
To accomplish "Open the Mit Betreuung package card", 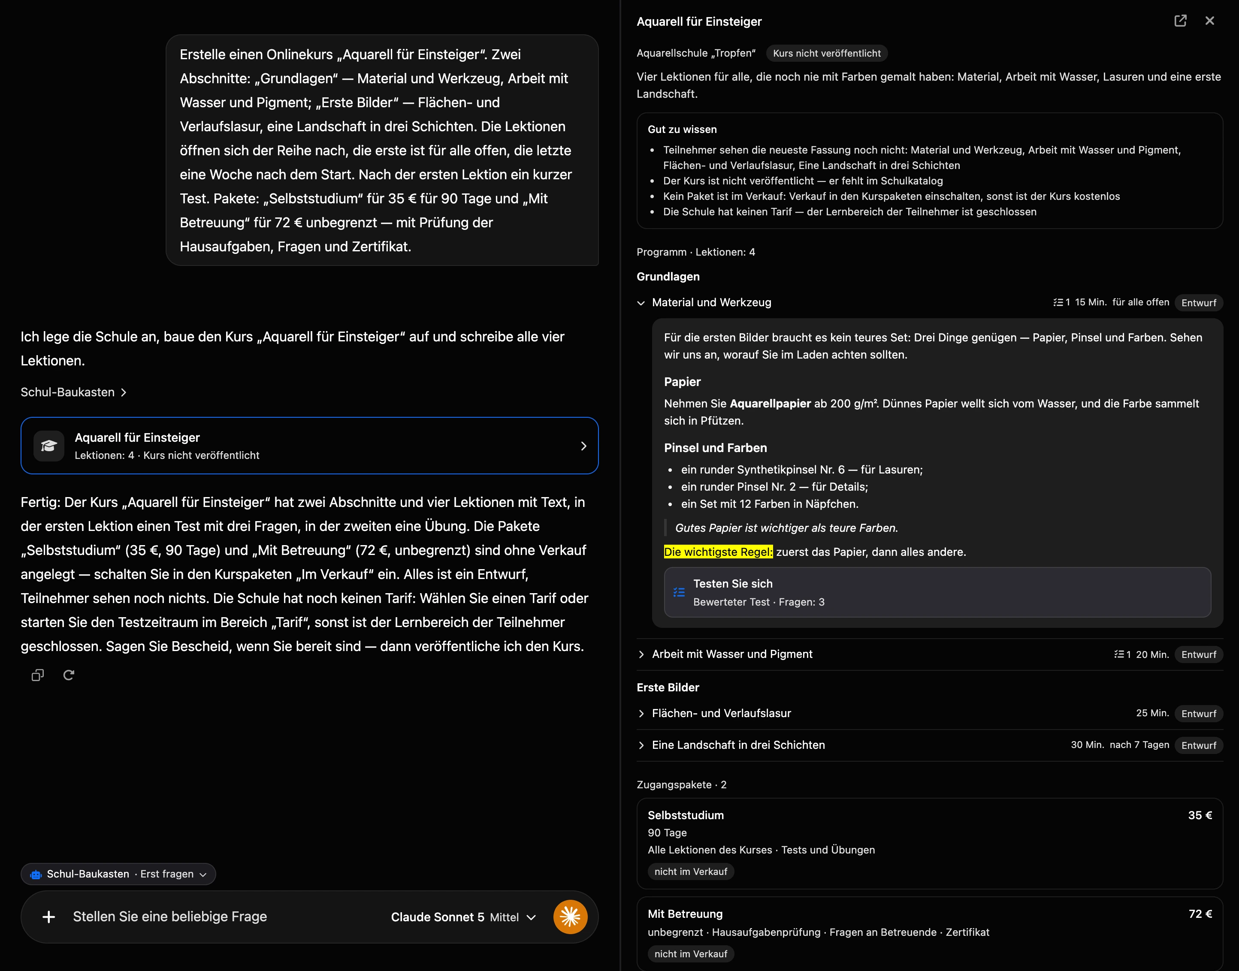I will pos(930,934).
